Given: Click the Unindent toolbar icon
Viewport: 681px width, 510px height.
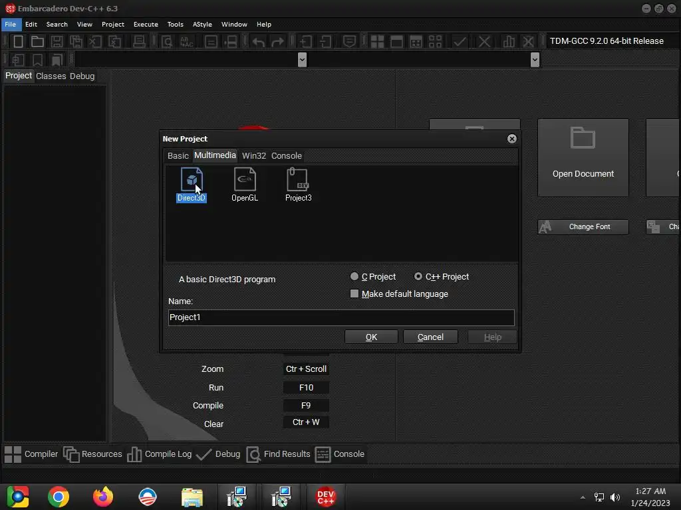Looking at the screenshot, I should (x=325, y=42).
